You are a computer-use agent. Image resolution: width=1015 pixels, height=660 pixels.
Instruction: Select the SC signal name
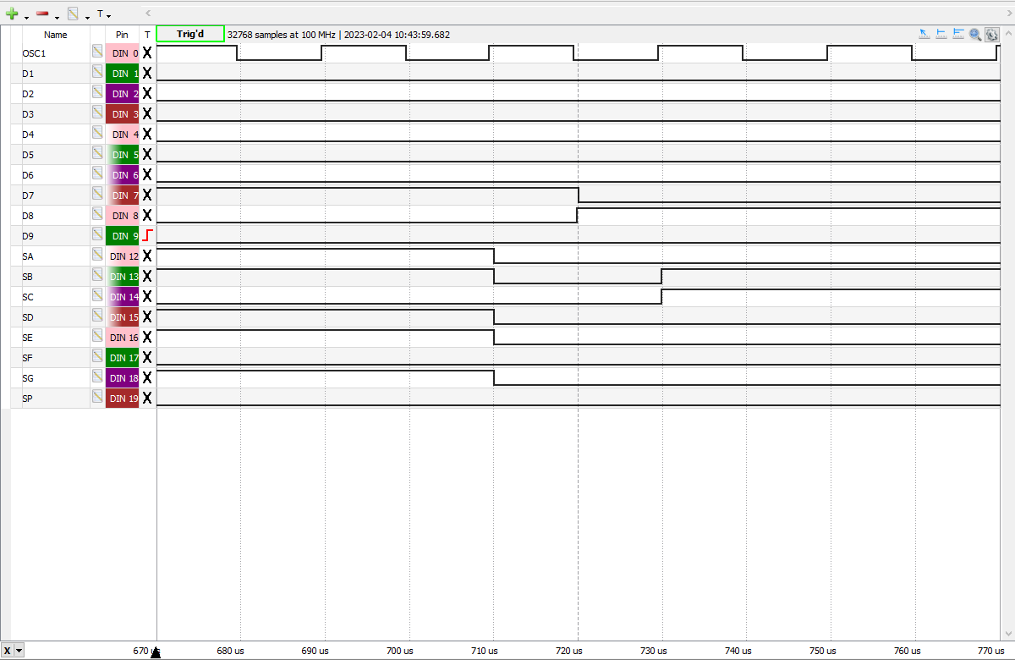(x=28, y=297)
